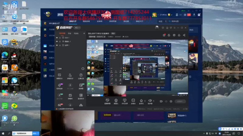
Task: Toggle the lock on 摄像头 1 source
Action: click(x=60, y=41)
